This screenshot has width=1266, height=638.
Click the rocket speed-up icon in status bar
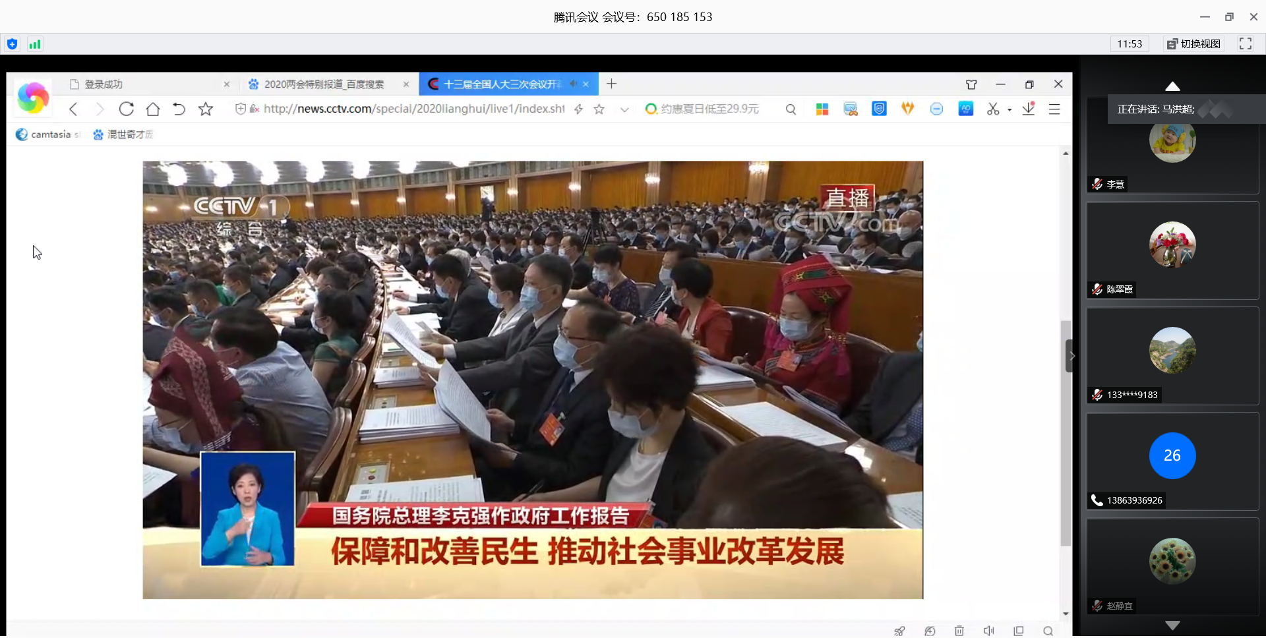(899, 631)
